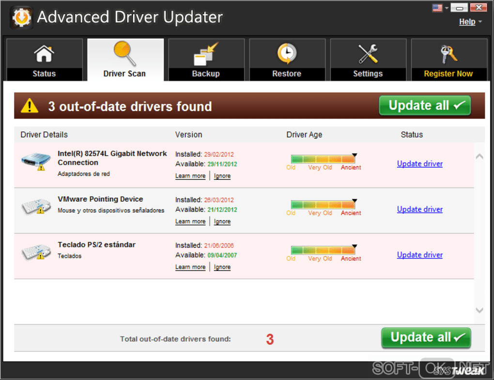Viewport: 494px width, 380px height.
Task: Click the scroll down arrow of driver list
Action: (479, 310)
